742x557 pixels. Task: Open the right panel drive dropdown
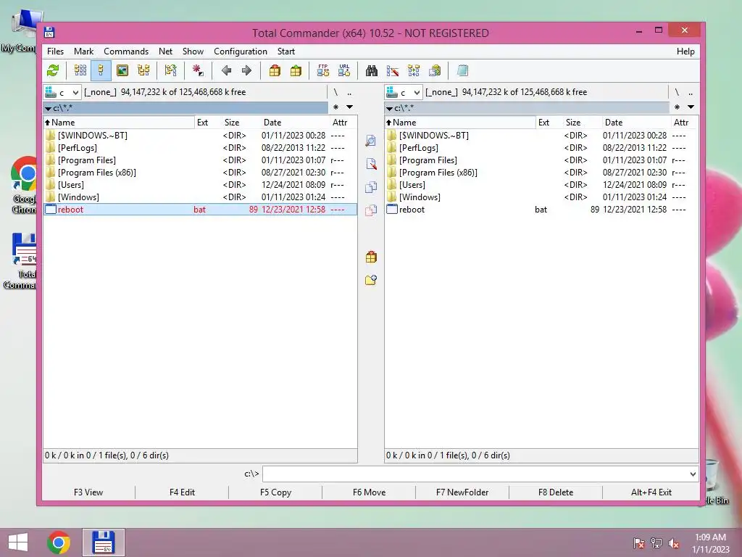(x=403, y=92)
